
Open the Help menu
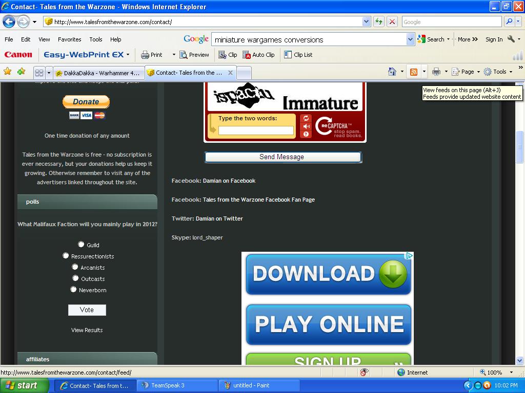[x=115, y=39]
